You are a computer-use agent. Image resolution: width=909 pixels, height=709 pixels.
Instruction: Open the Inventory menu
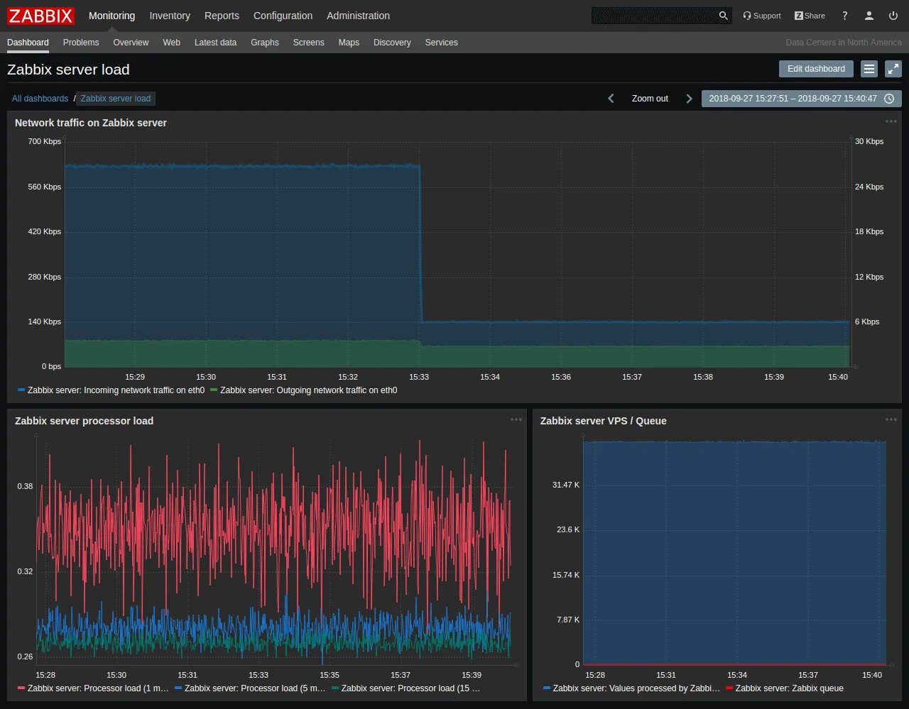tap(170, 16)
